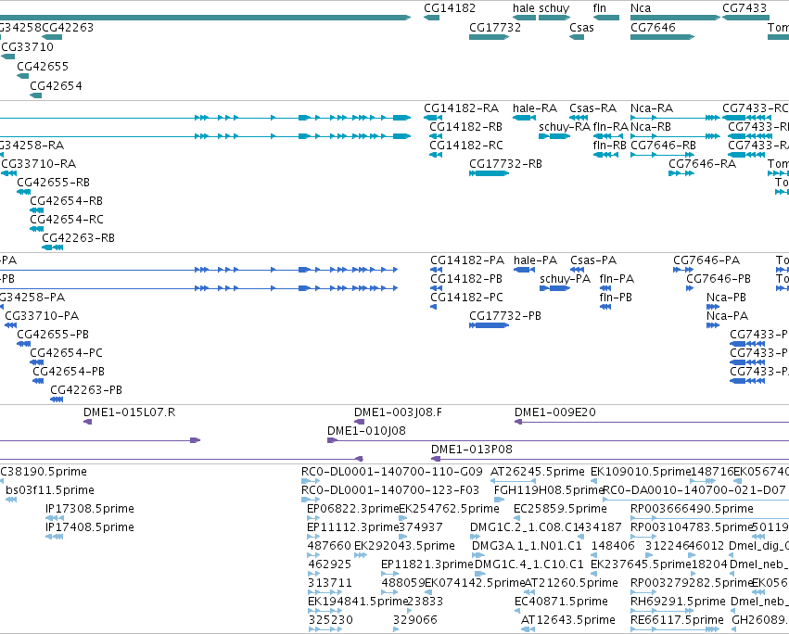Viewport: 789px width, 634px height.
Task: Click the fln-RB transcript label
Action: 610,146
